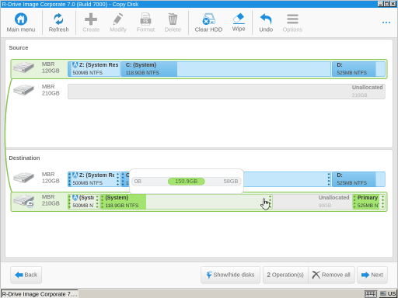Select the Create partition tool
Viewport: 398px width, 298px height.
91,23
